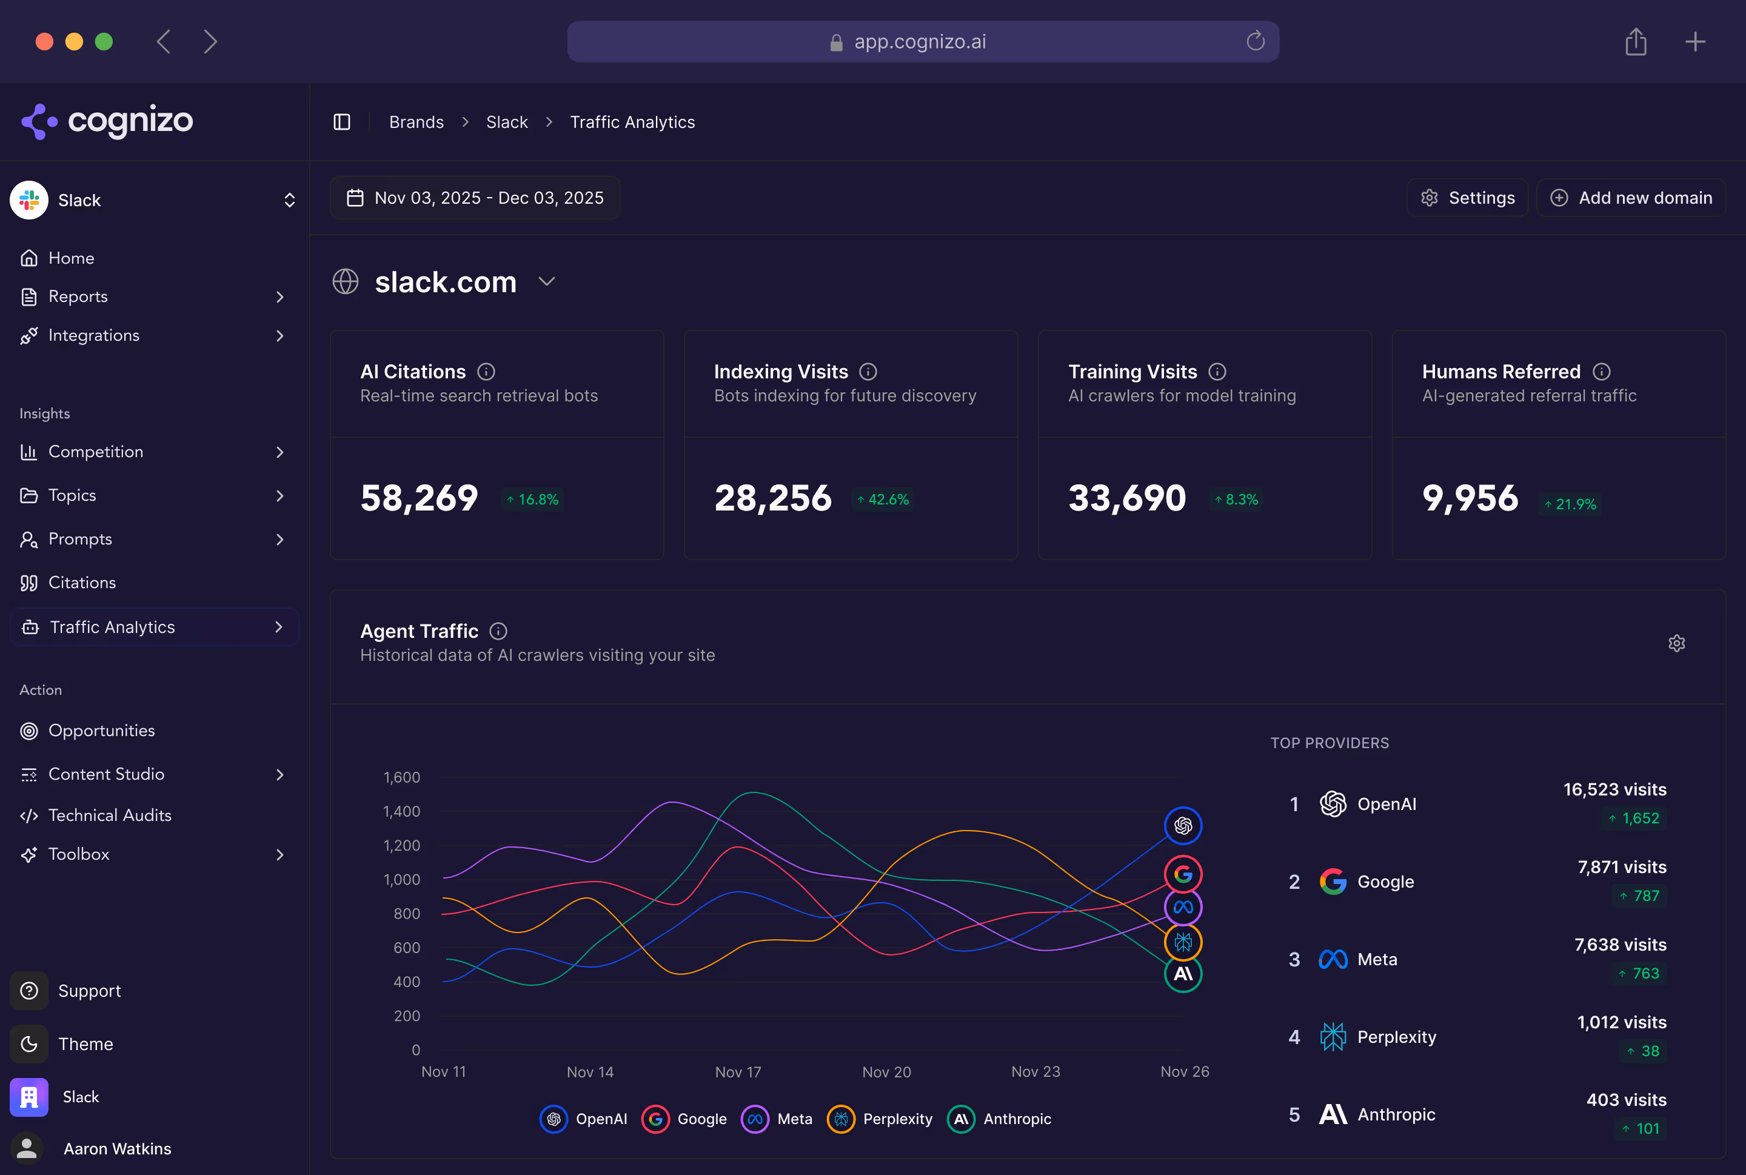Viewport: 1746px width, 1175px height.
Task: Open Technical Audits
Action: 109,814
